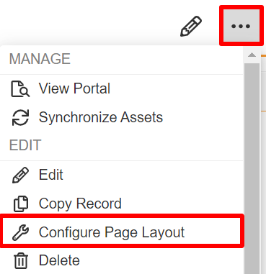Click the trash can Delete icon
Image resolution: width=266 pixels, height=274 pixels.
click(x=21, y=261)
